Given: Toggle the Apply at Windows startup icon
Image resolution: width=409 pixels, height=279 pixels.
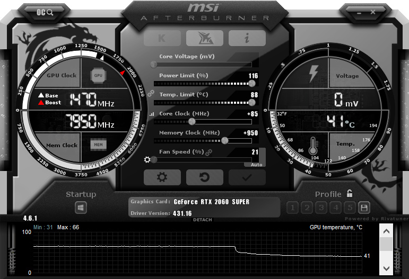Looking at the screenshot, I should (x=81, y=208).
